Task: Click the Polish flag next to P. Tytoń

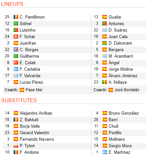Action: [16, 146]
